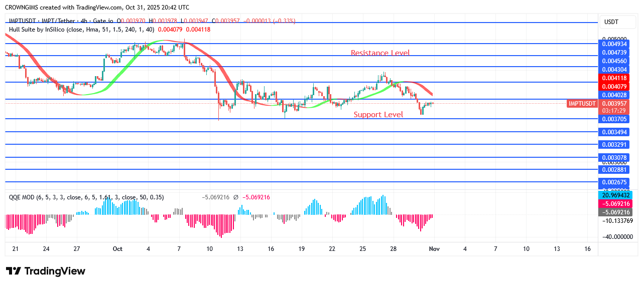Click the red 0.004079 axis label

point(614,87)
